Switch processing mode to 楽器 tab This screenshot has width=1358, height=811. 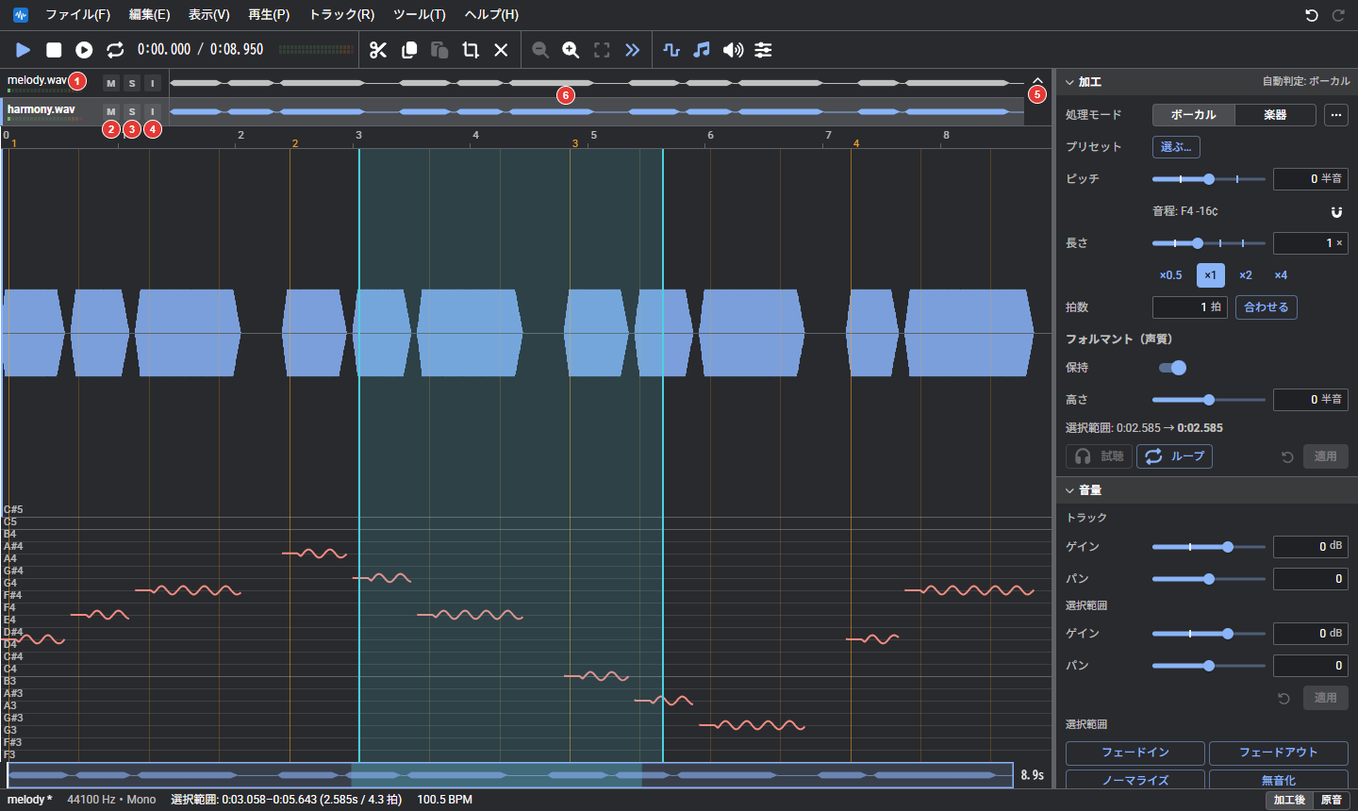click(1275, 115)
